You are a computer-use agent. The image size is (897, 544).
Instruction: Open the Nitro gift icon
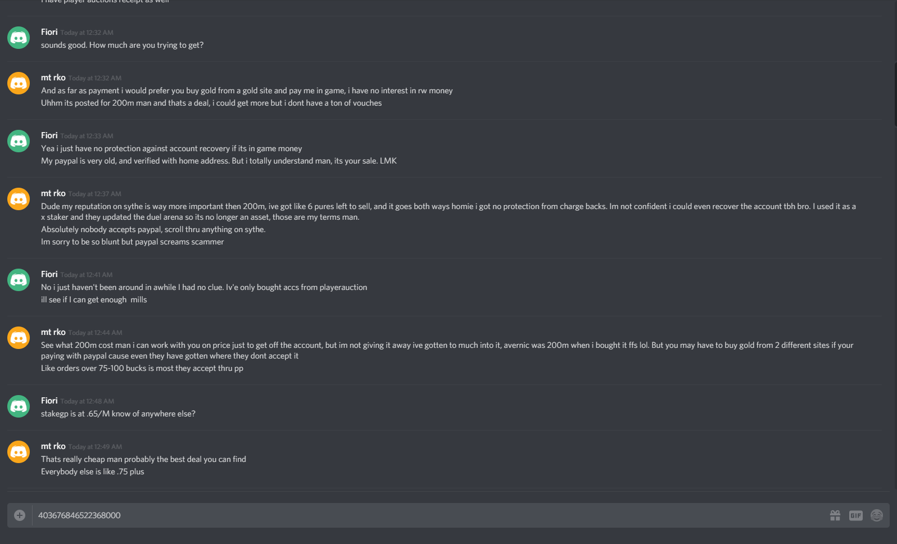835,515
